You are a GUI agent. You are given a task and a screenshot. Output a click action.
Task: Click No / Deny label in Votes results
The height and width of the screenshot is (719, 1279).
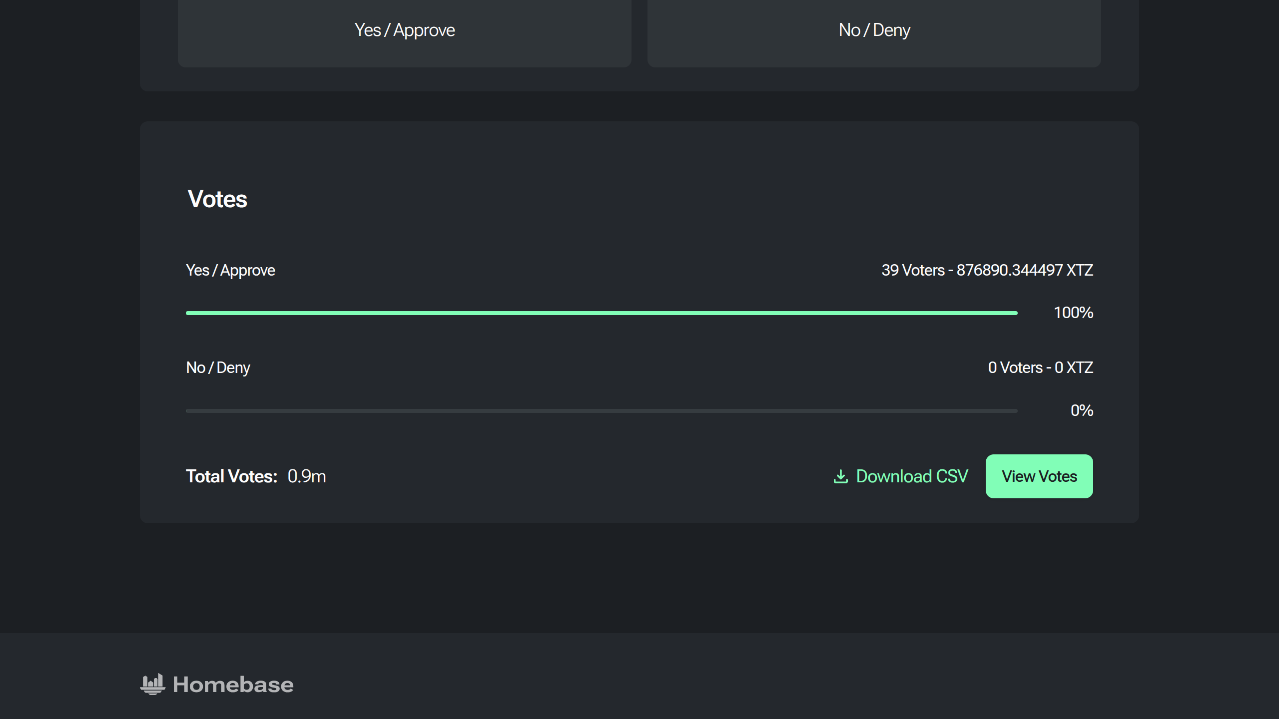pos(218,367)
